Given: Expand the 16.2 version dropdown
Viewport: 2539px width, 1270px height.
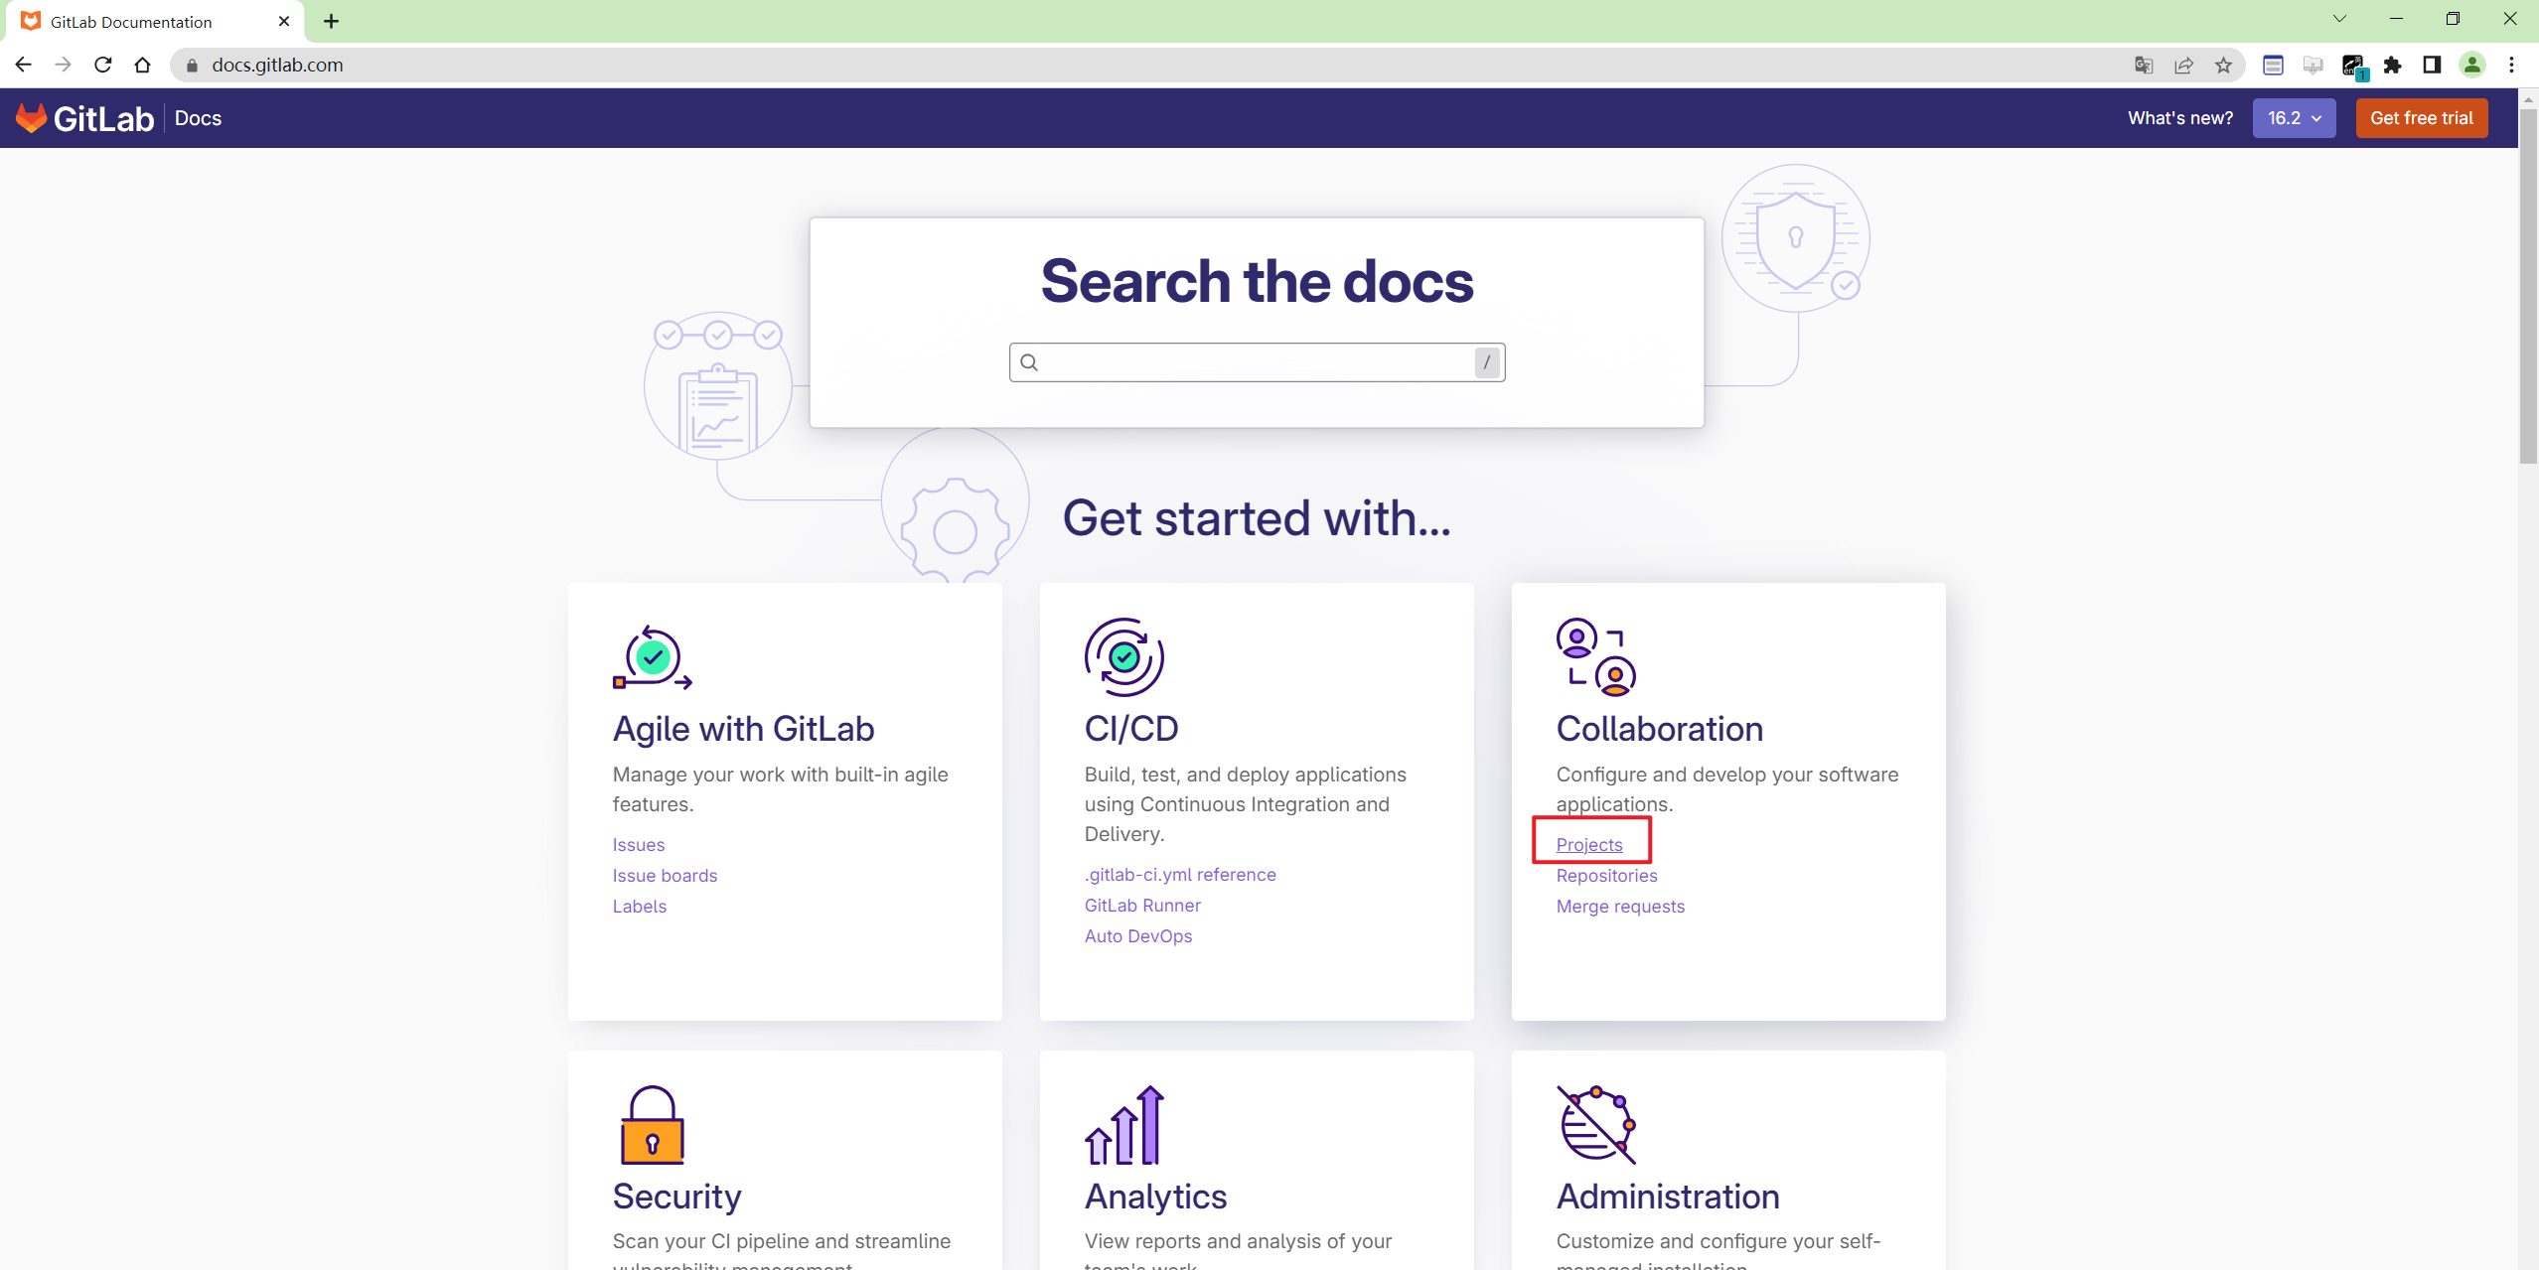Looking at the screenshot, I should point(2294,118).
